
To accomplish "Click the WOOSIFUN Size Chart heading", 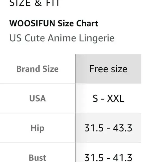I will pyautogui.click(x=54, y=23).
